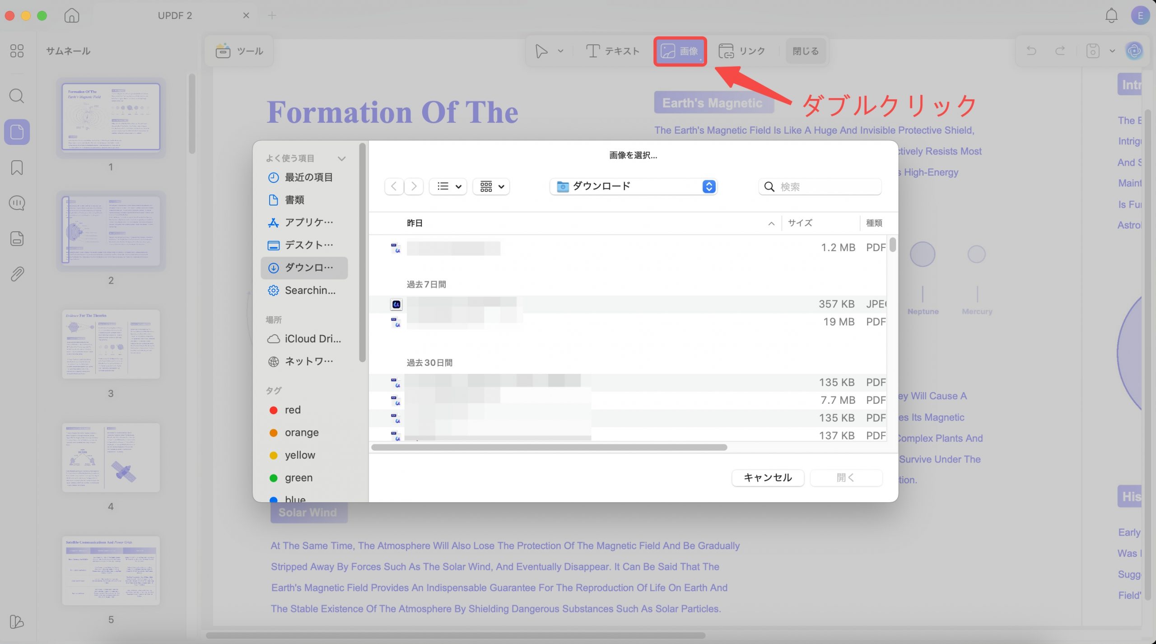Select ダウンロ… downloads in the sidebar
This screenshot has height=644, width=1156.
coord(304,268)
